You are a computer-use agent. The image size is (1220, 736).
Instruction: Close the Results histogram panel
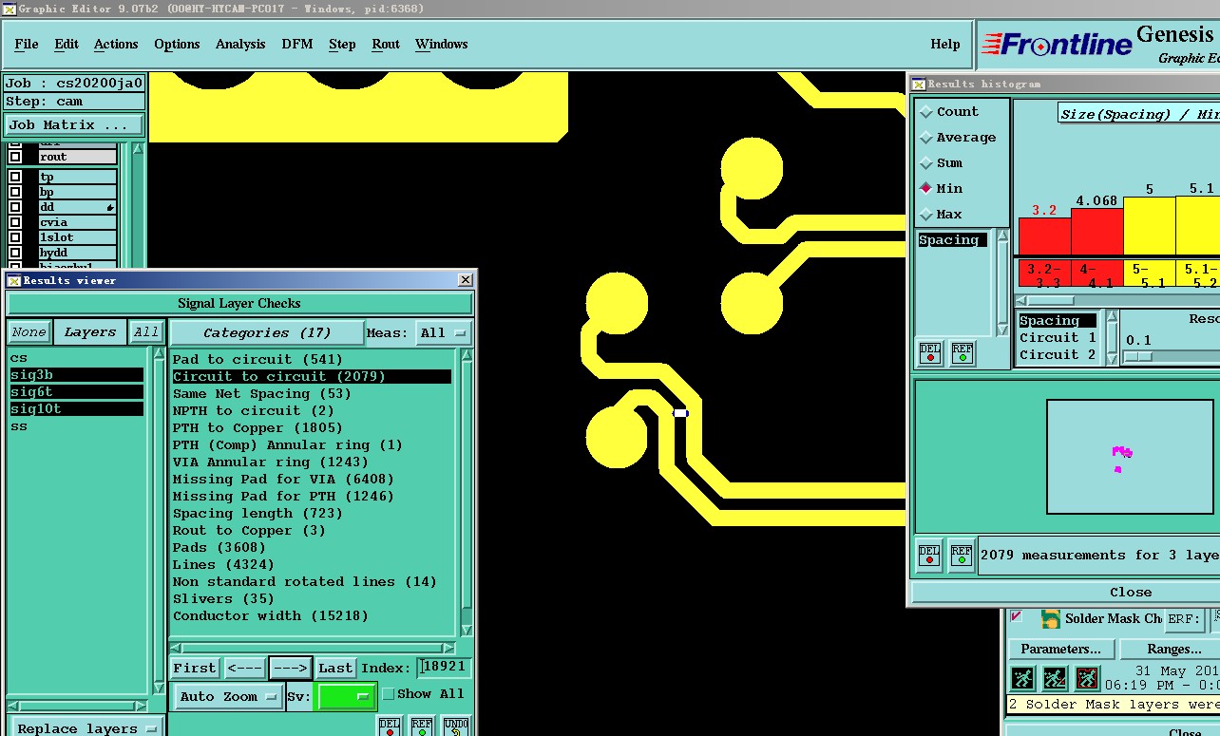click(x=1064, y=592)
